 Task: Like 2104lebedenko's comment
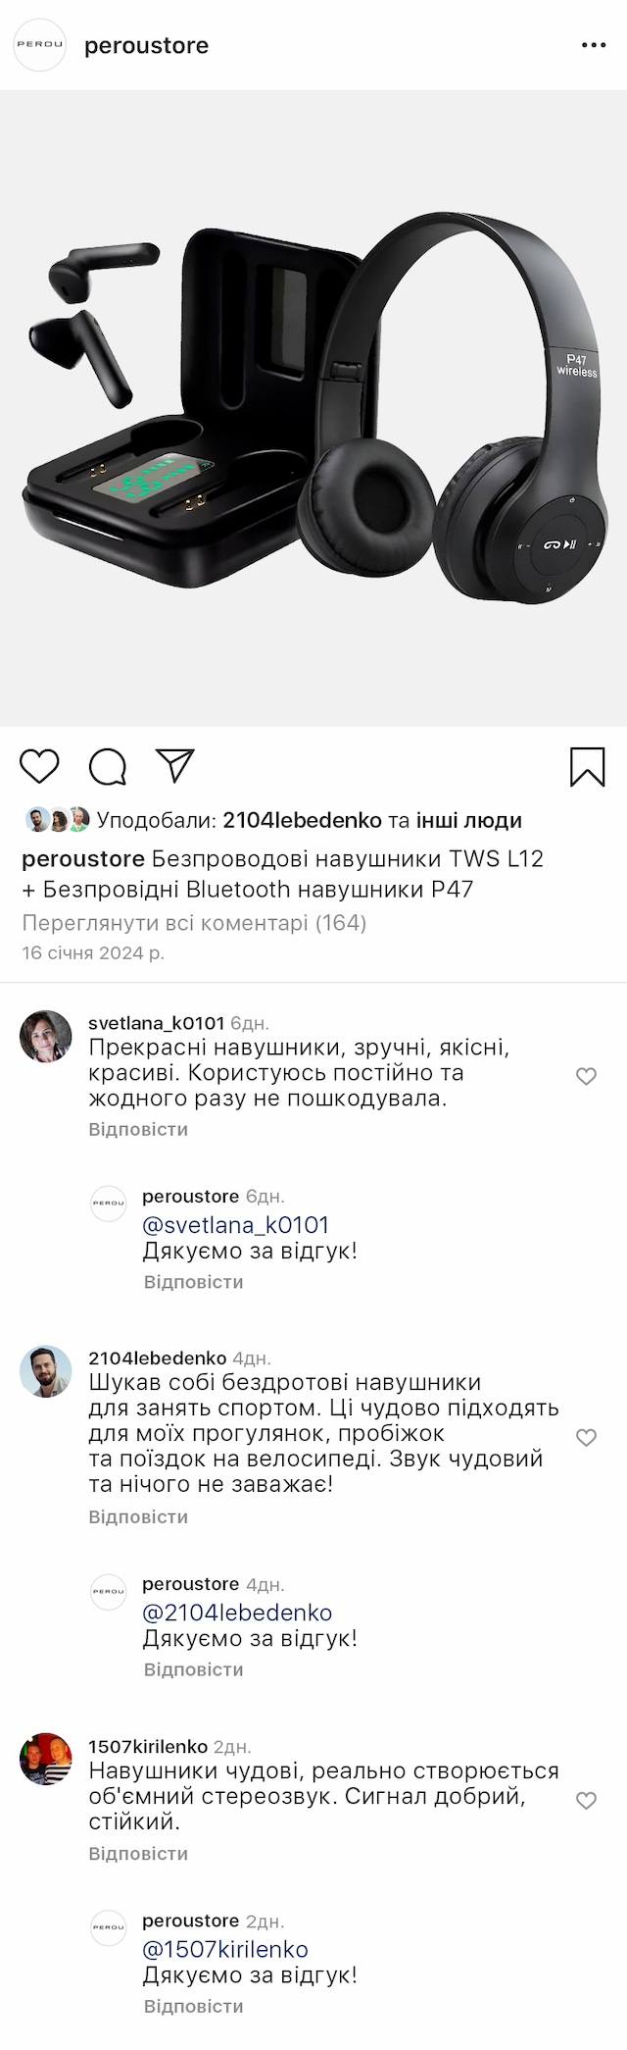coord(586,1438)
